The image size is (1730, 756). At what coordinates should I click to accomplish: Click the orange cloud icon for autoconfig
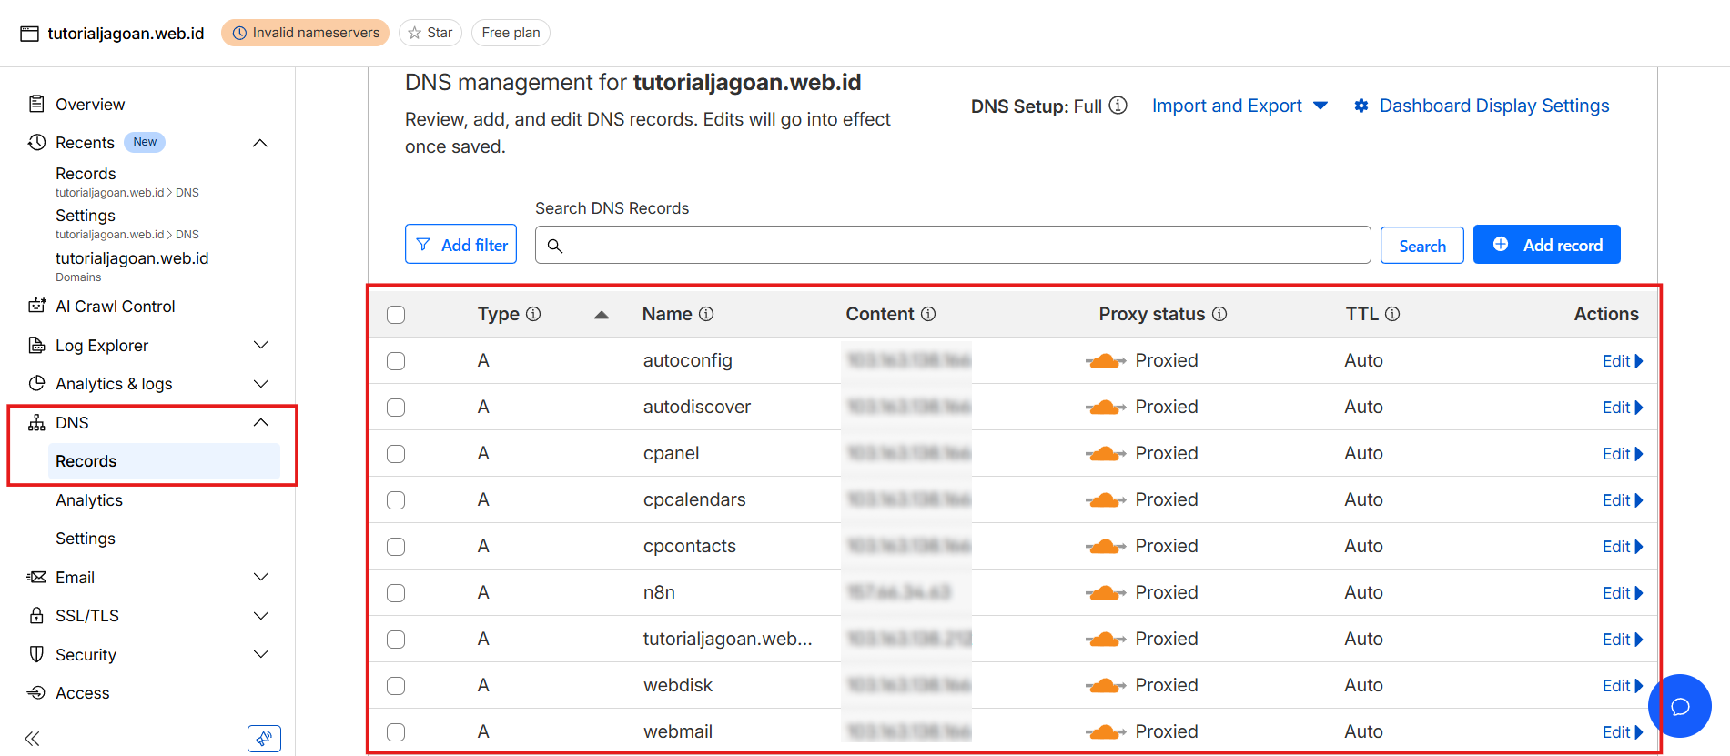pyautogui.click(x=1106, y=361)
